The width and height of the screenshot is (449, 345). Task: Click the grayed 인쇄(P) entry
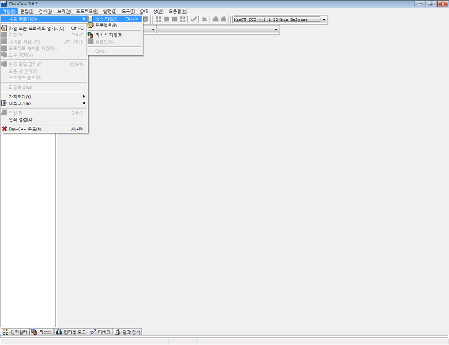(x=44, y=113)
